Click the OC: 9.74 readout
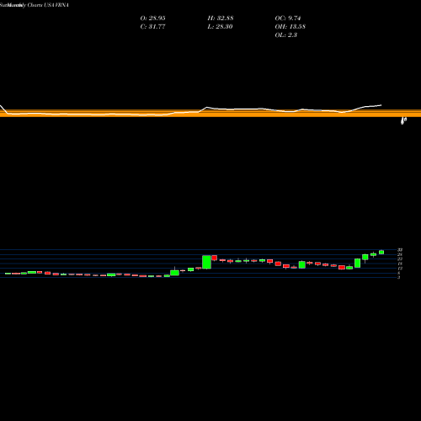This screenshot has height=421, width=421. (x=288, y=19)
